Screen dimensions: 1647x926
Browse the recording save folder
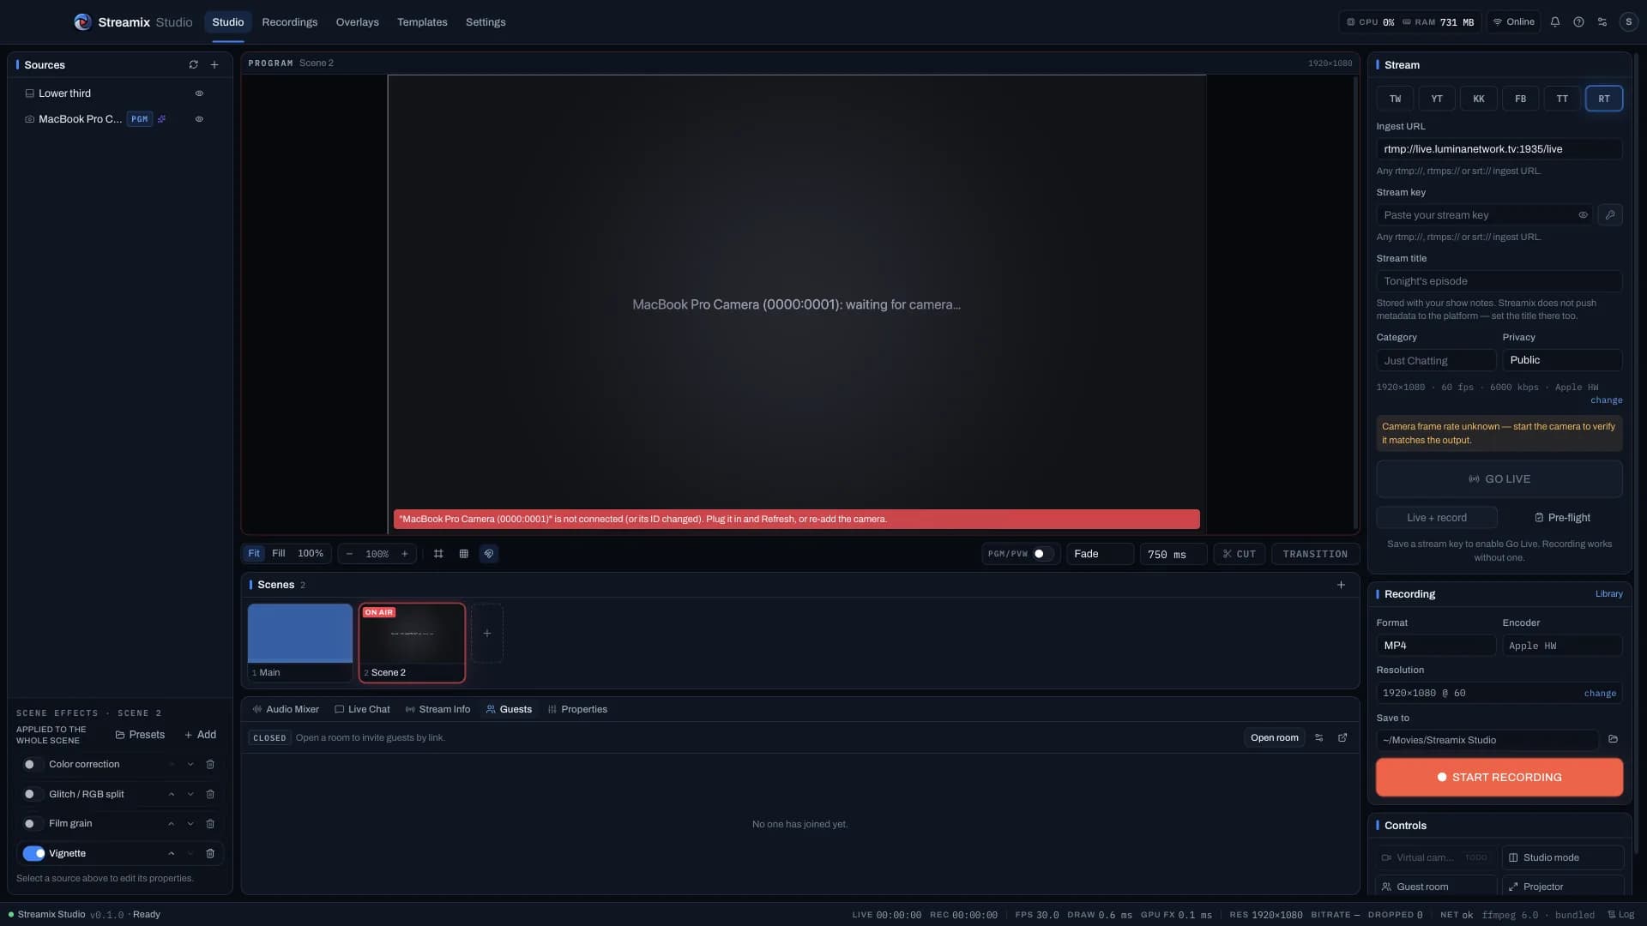pyautogui.click(x=1613, y=740)
